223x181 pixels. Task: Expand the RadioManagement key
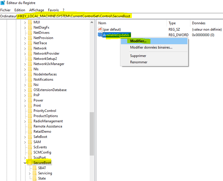[25, 121]
